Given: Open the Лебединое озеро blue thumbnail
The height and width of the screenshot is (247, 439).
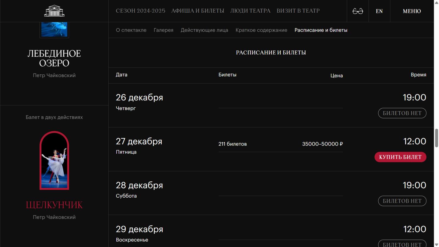Looking at the screenshot, I should pos(54,29).
